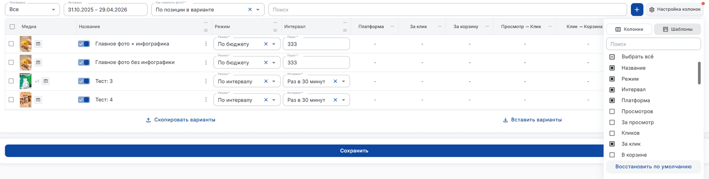
Task: Click Поиск field in column settings panel
Action: click(654, 44)
